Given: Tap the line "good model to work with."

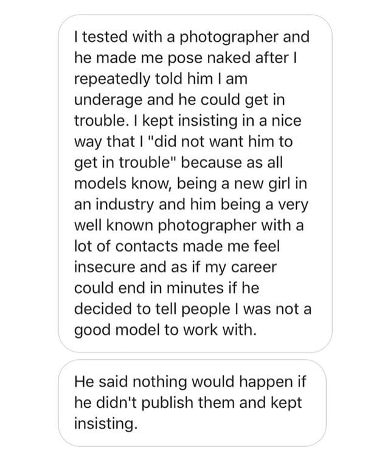Looking at the screenshot, I should [x=165, y=330].
